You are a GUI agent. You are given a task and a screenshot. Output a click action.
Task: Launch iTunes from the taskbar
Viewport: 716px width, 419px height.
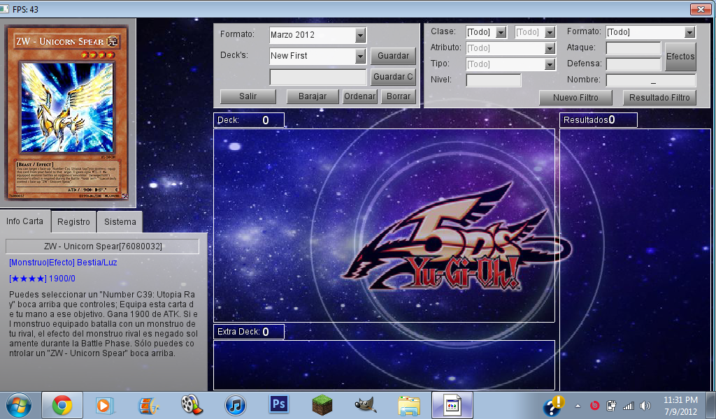[236, 405]
